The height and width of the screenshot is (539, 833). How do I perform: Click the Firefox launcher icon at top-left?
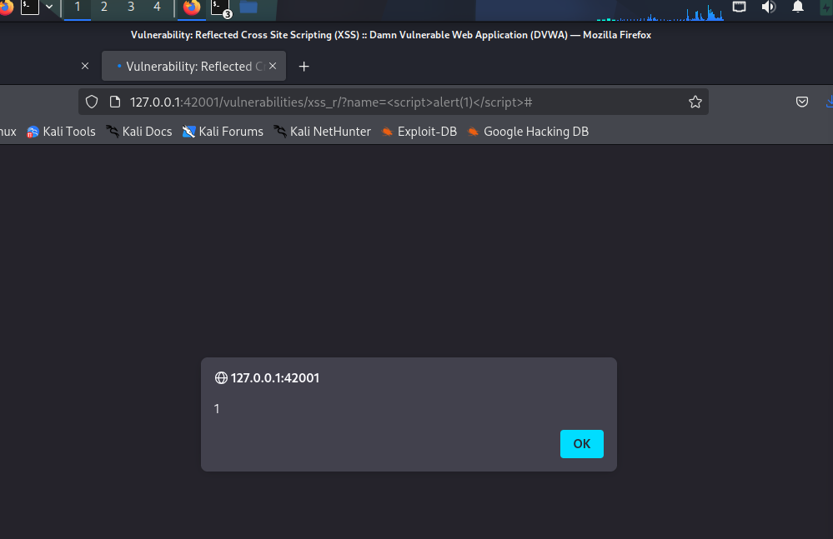[7, 7]
